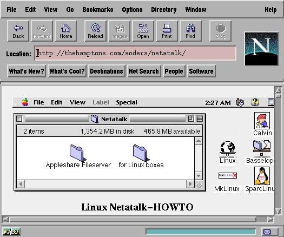Click the horizontal scrollbar right arrow
Image resolution: width=284 pixels, height=237 pixels.
270,220
